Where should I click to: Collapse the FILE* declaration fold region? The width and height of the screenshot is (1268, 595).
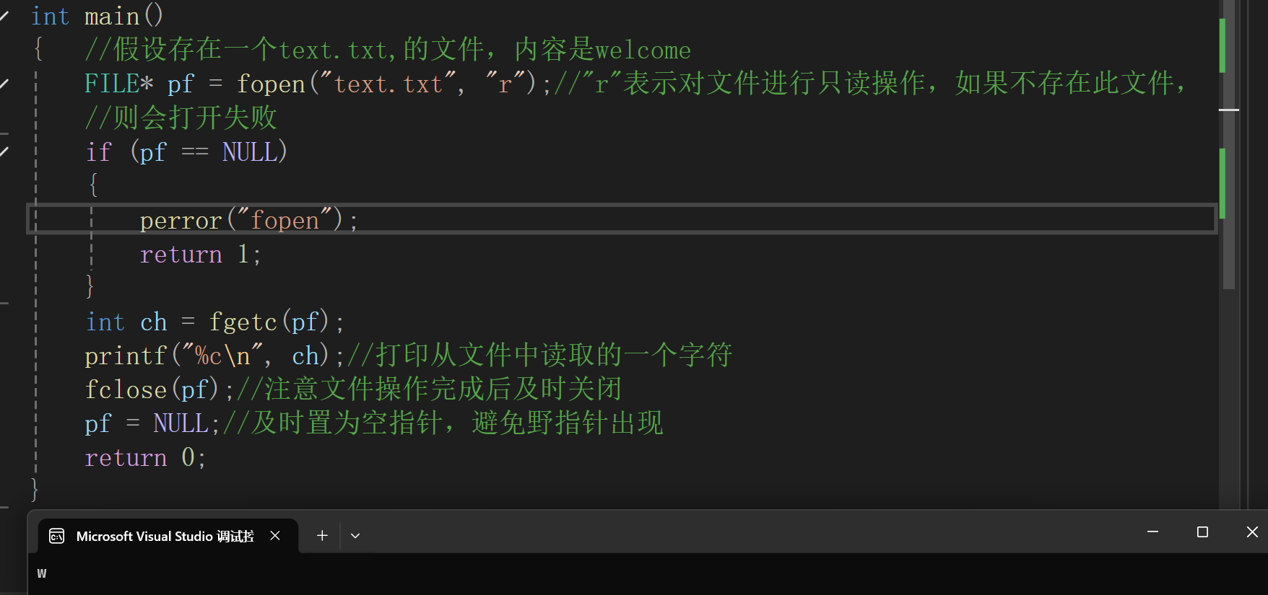[x=6, y=83]
